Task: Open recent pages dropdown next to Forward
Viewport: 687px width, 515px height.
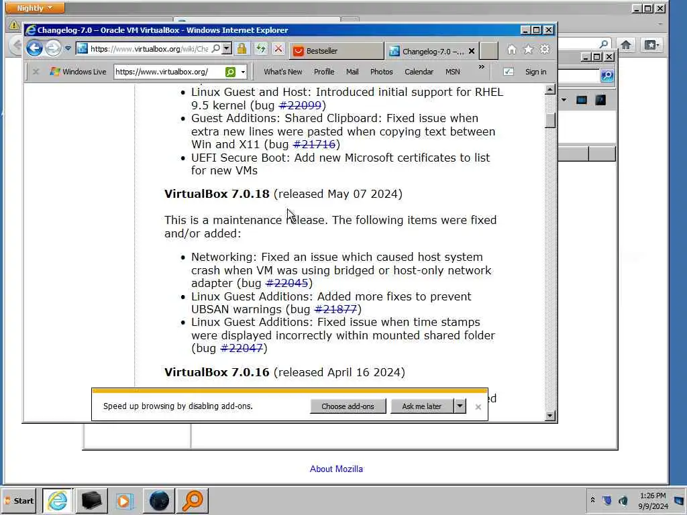Action: (68, 48)
